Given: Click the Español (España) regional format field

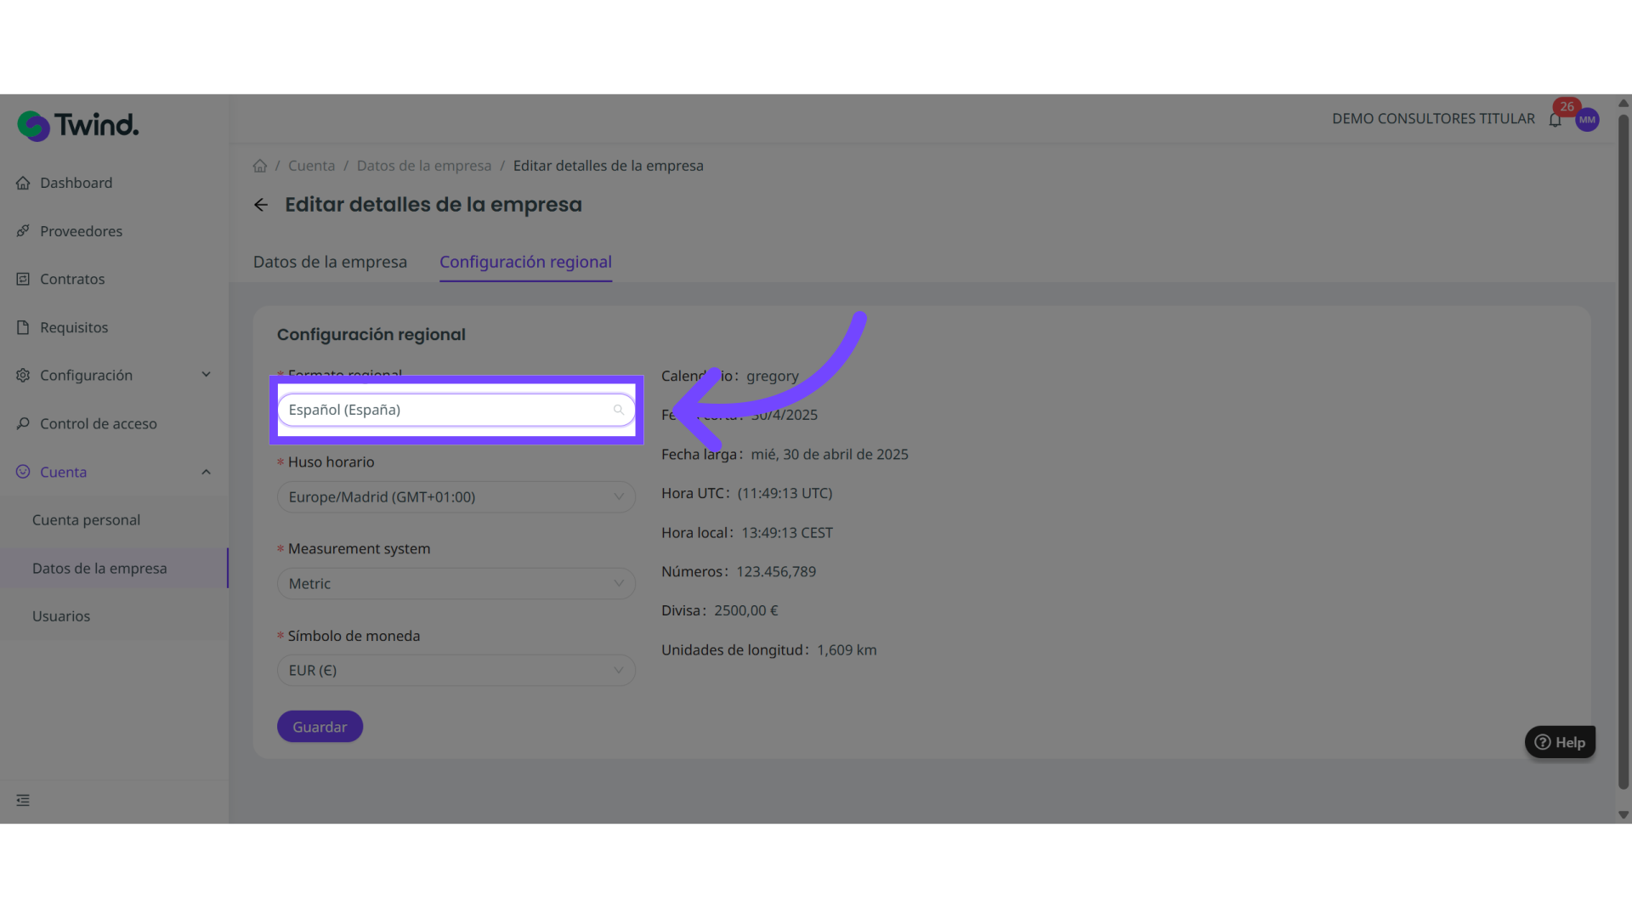Looking at the screenshot, I should [x=456, y=410].
